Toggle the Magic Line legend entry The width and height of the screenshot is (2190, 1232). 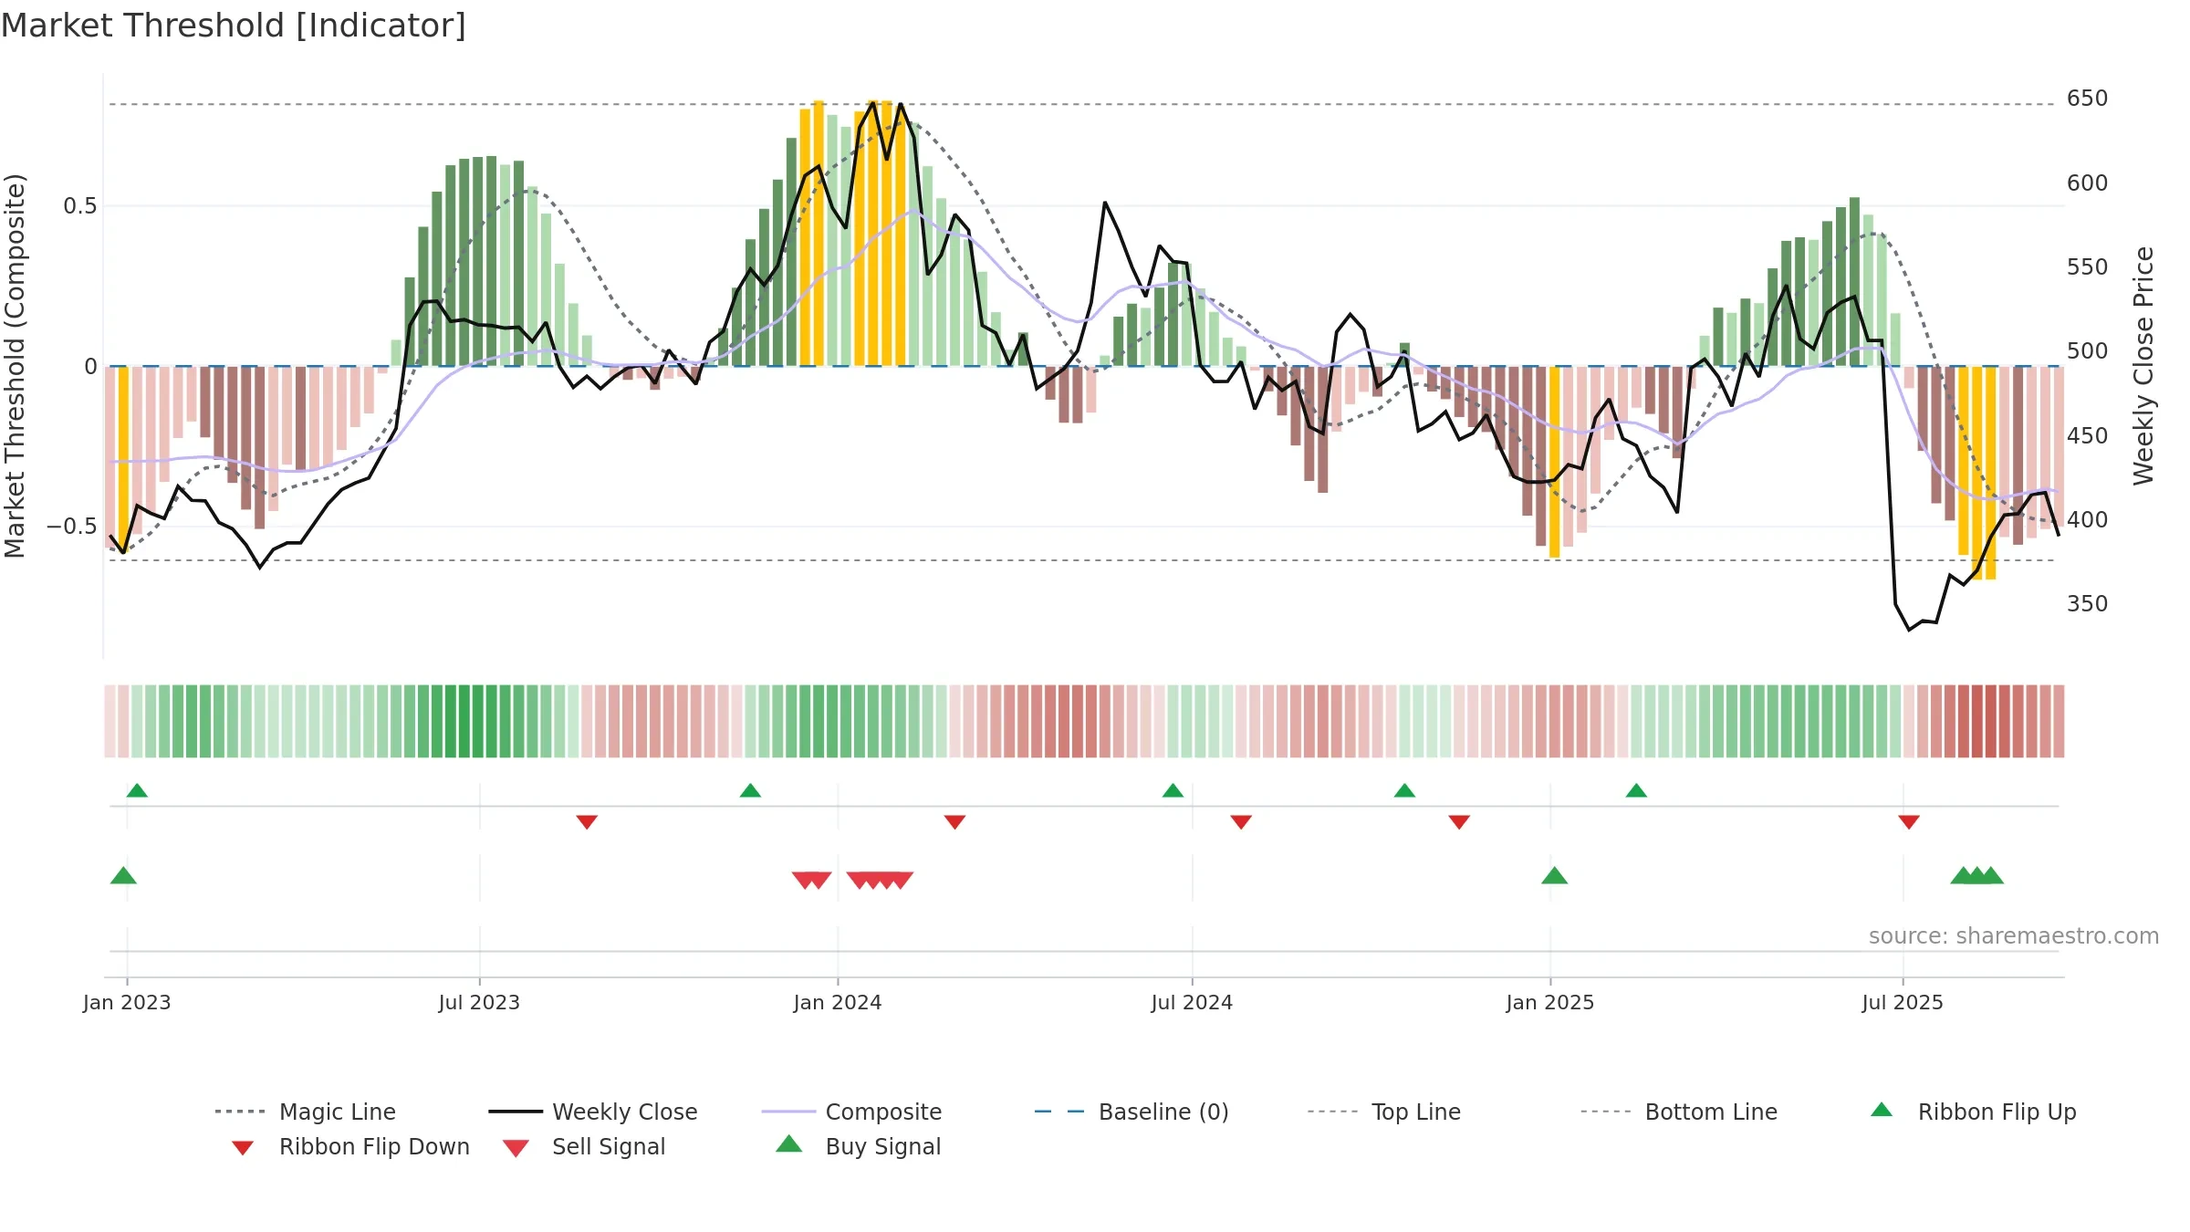point(306,1112)
